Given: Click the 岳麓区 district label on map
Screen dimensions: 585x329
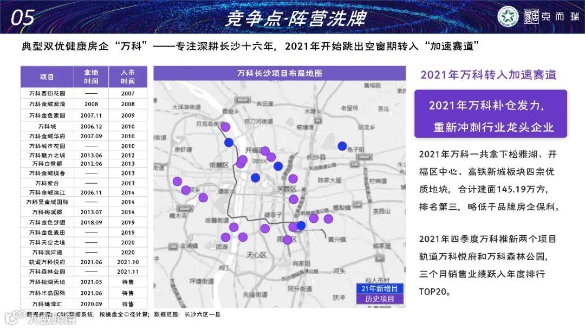Looking at the screenshot, I should (x=219, y=165).
